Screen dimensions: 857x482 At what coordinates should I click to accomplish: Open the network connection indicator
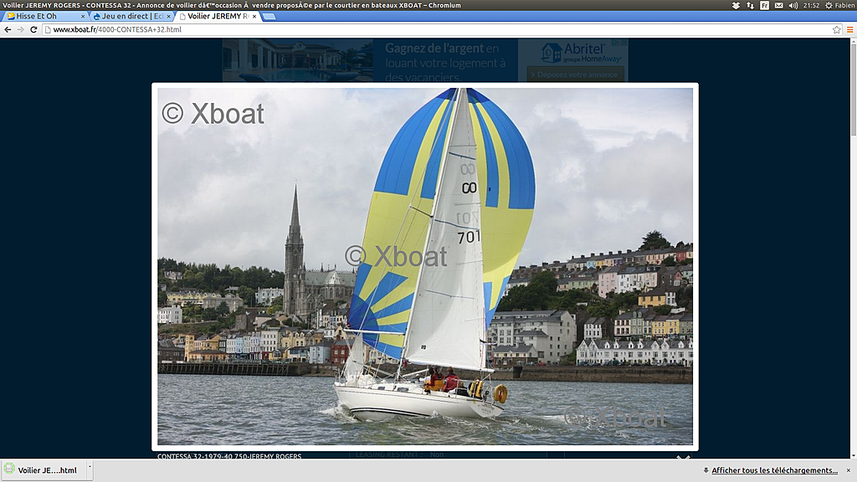pos(750,6)
